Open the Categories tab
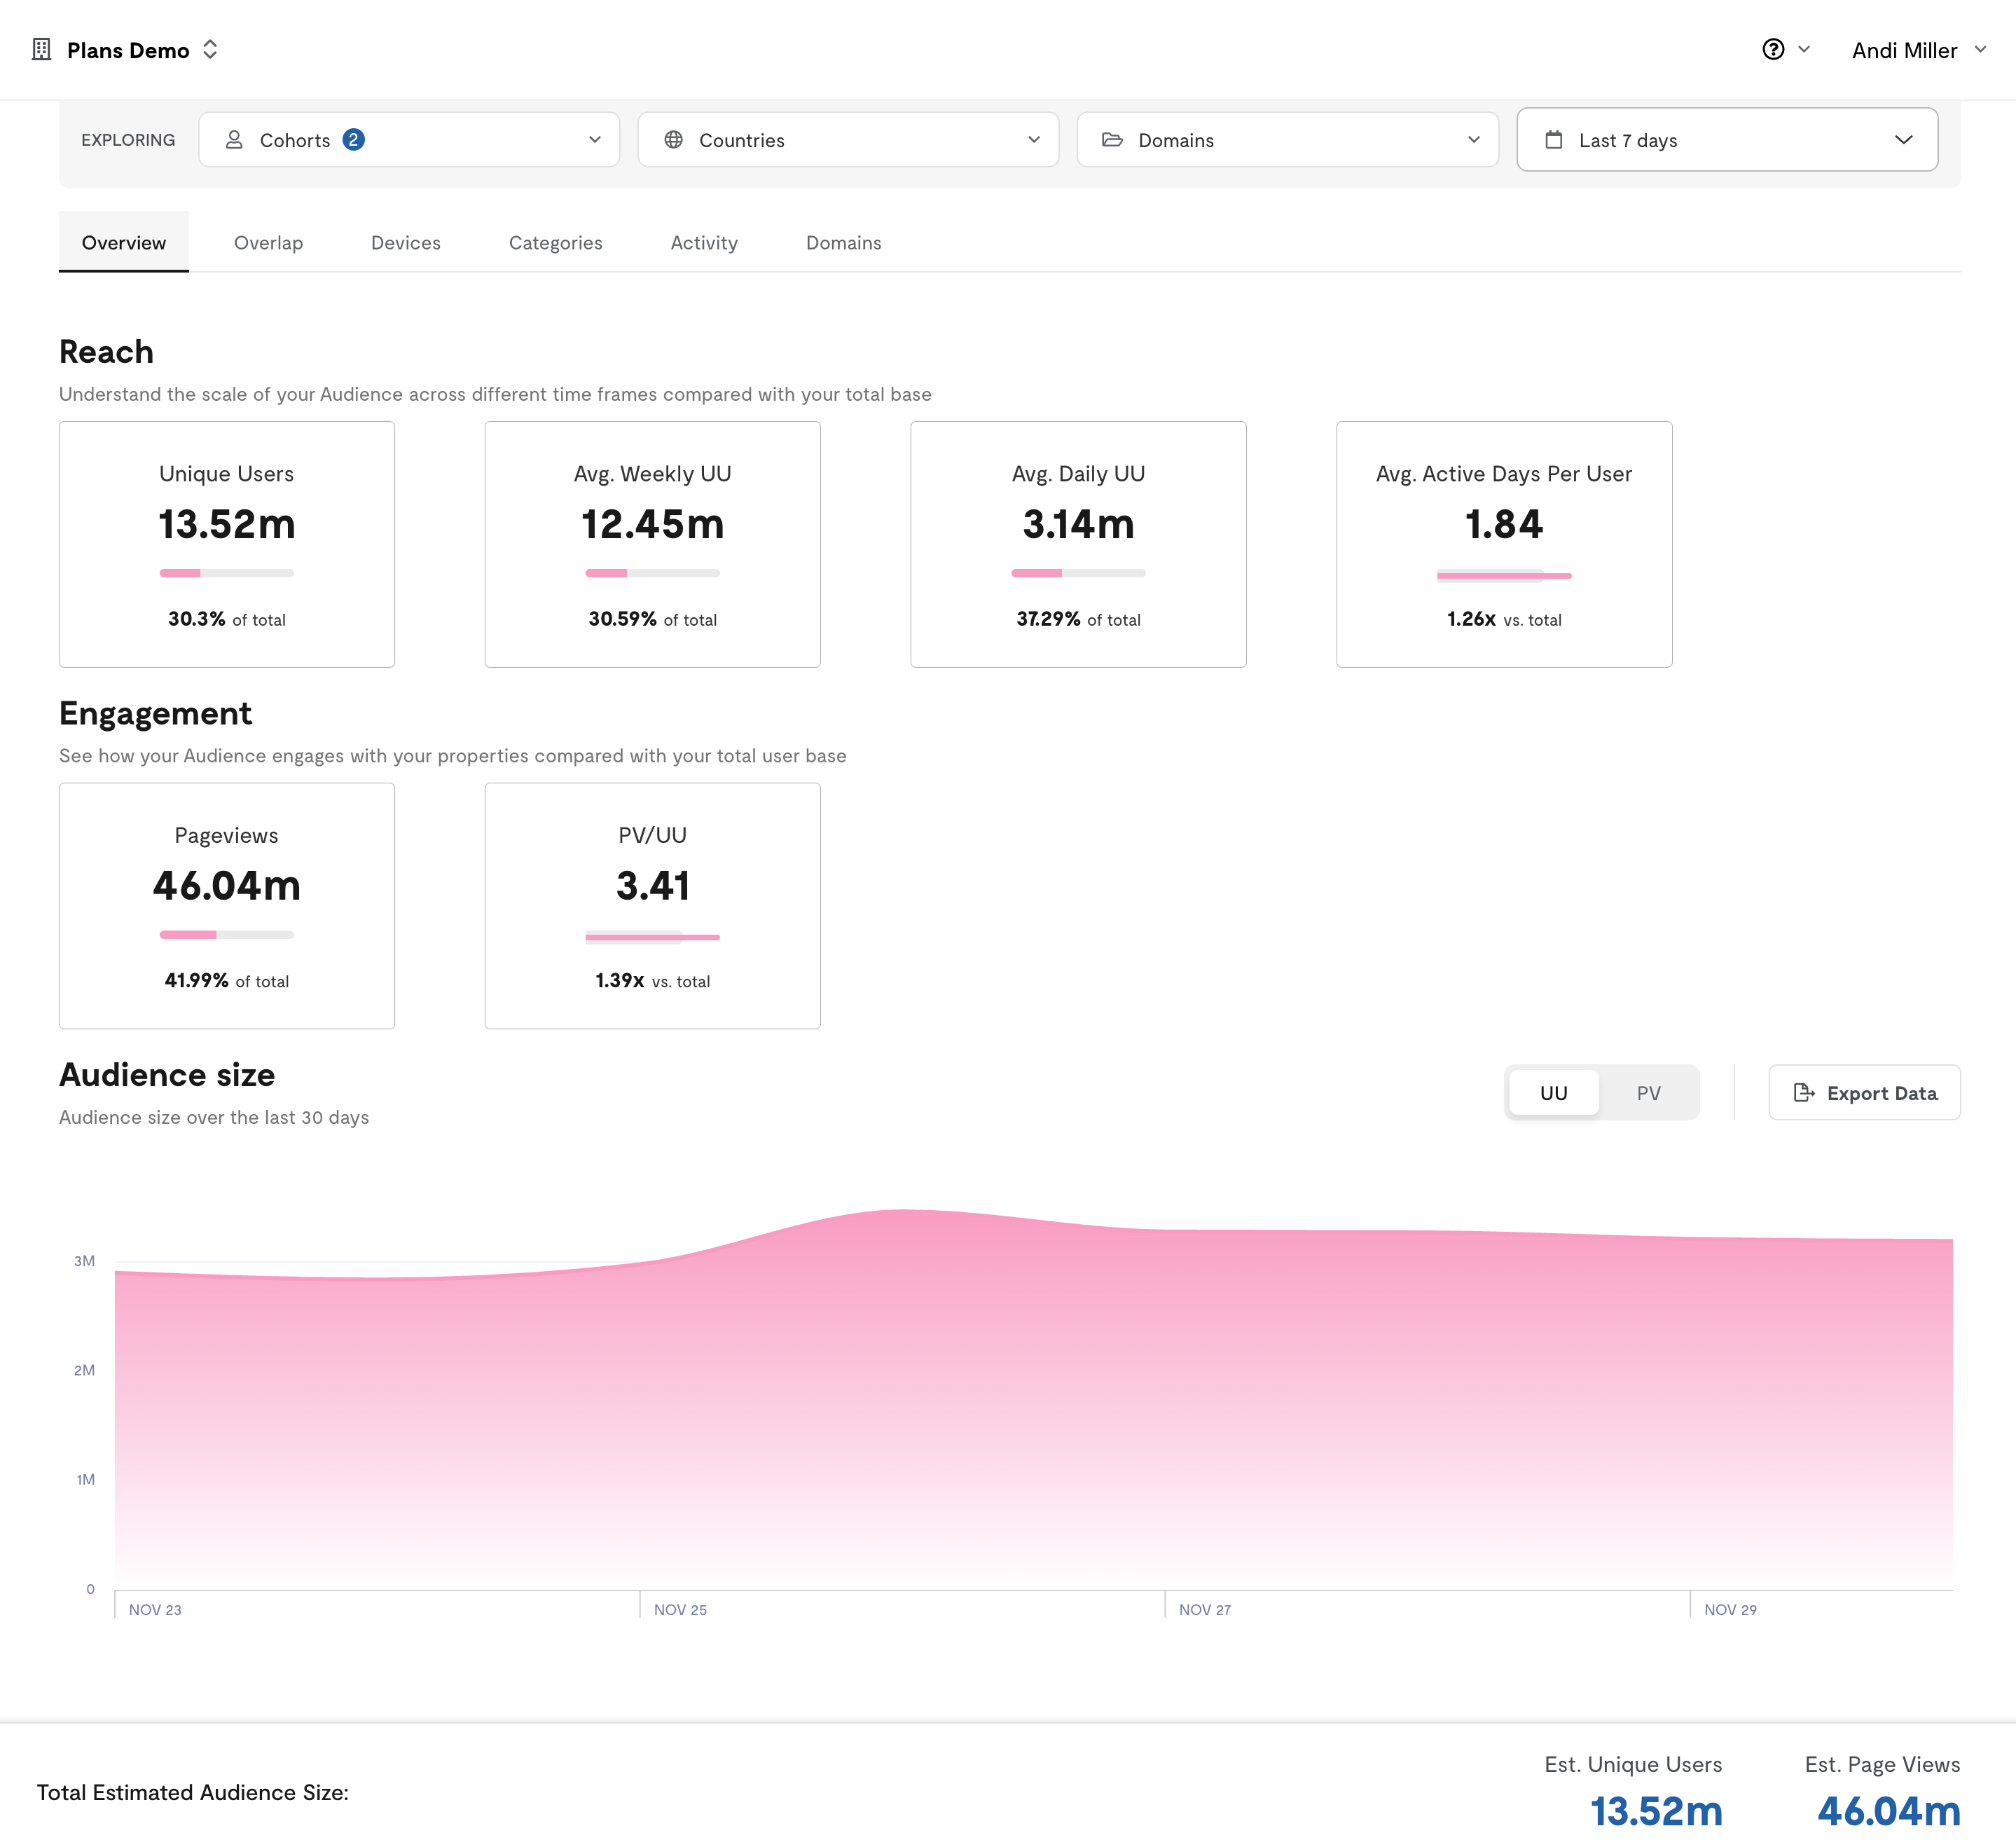 [556, 242]
